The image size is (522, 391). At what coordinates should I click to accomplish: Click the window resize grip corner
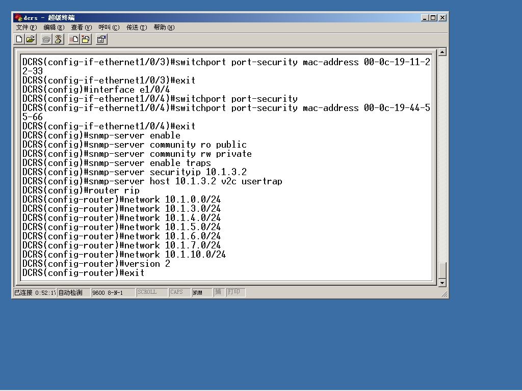tap(445, 294)
